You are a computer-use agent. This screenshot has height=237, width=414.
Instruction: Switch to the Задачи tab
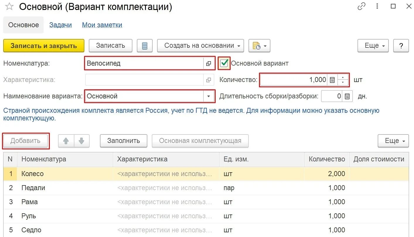(x=60, y=25)
